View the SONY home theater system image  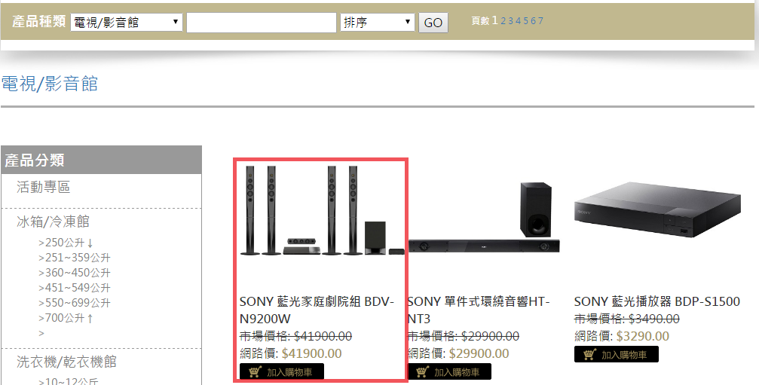point(322,210)
